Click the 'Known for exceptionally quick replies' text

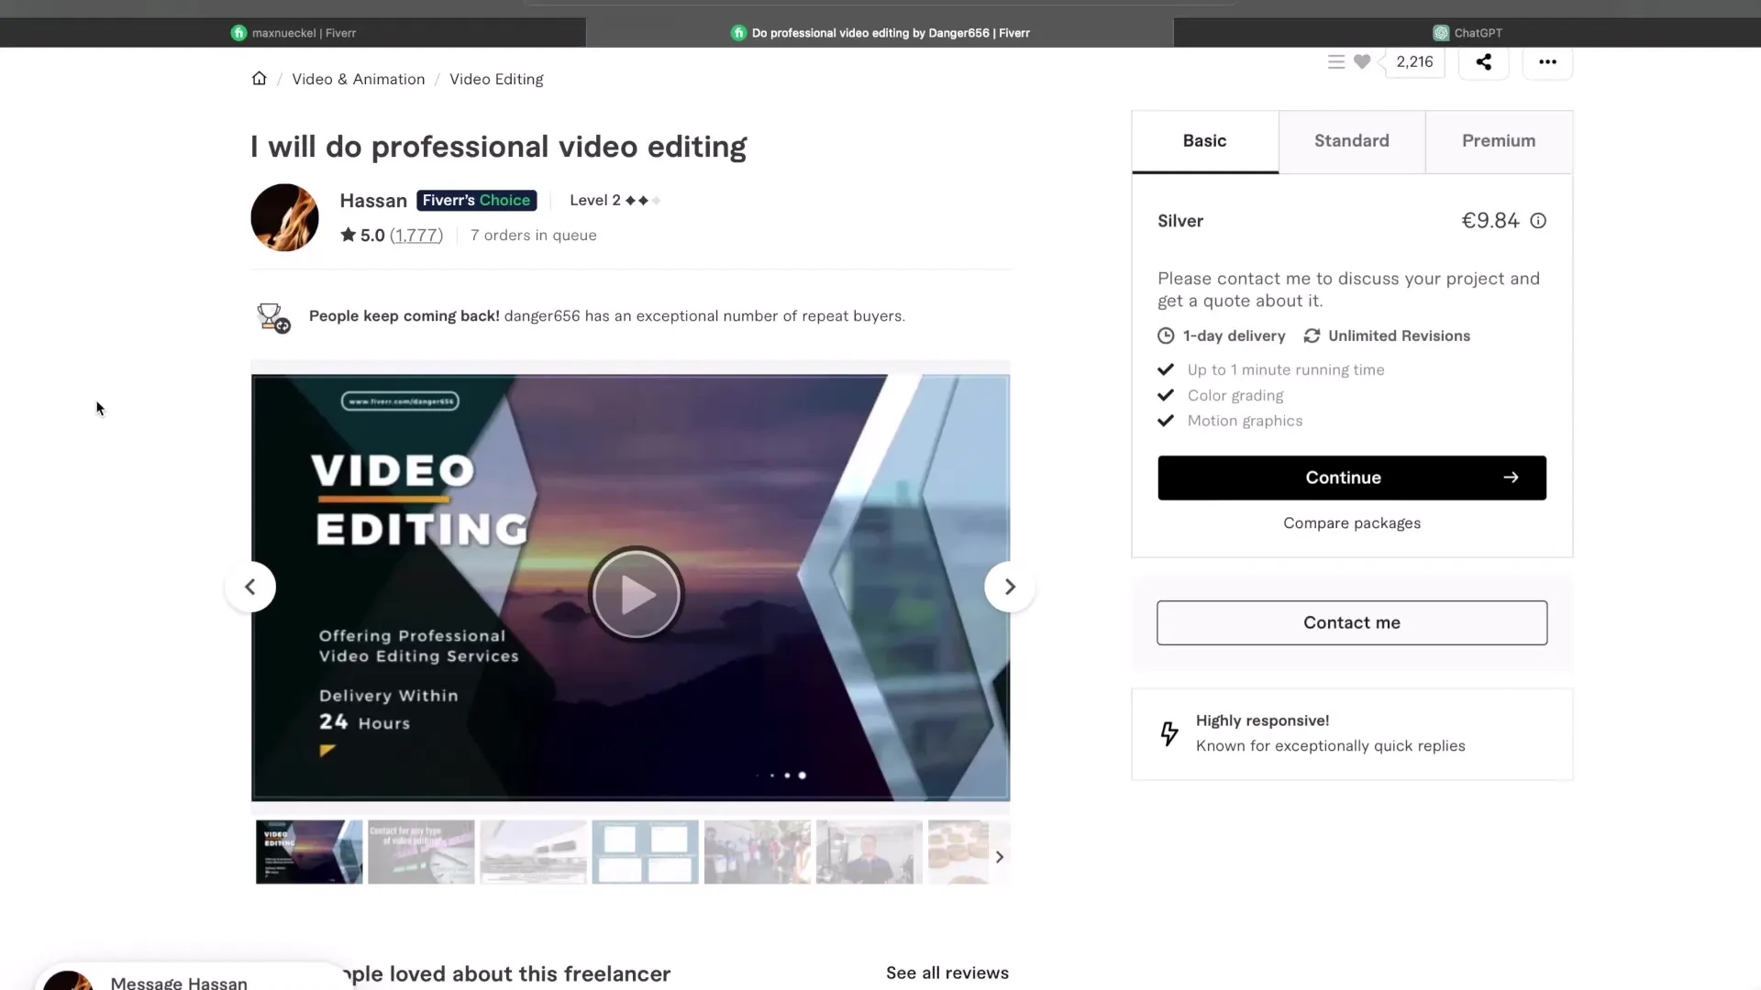click(1330, 746)
